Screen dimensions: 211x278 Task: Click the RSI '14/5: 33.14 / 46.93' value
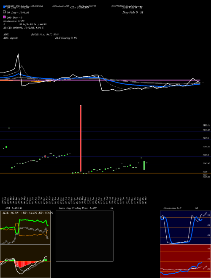34,24
